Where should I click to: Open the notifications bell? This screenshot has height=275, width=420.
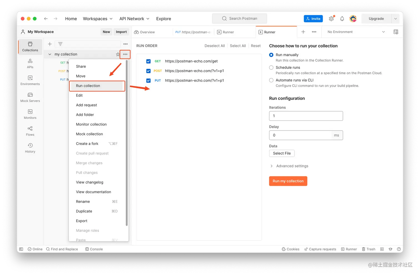point(342,19)
